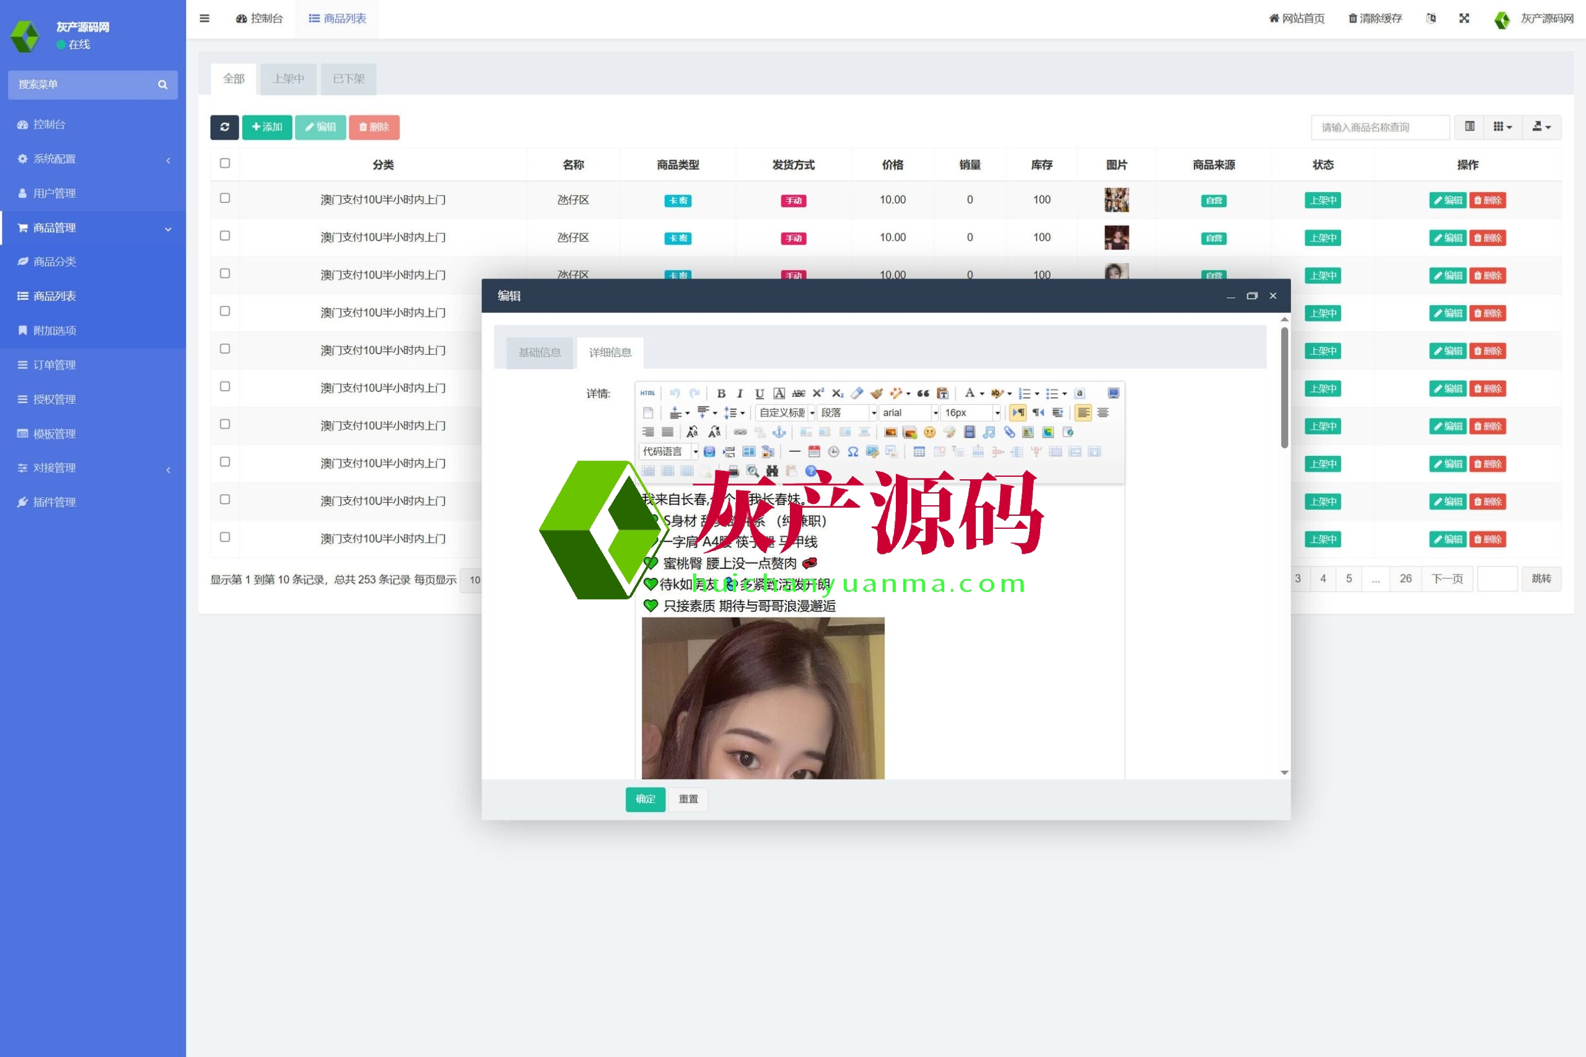1586x1057 pixels.
Task: Open the 已下架 tab
Action: (x=348, y=79)
